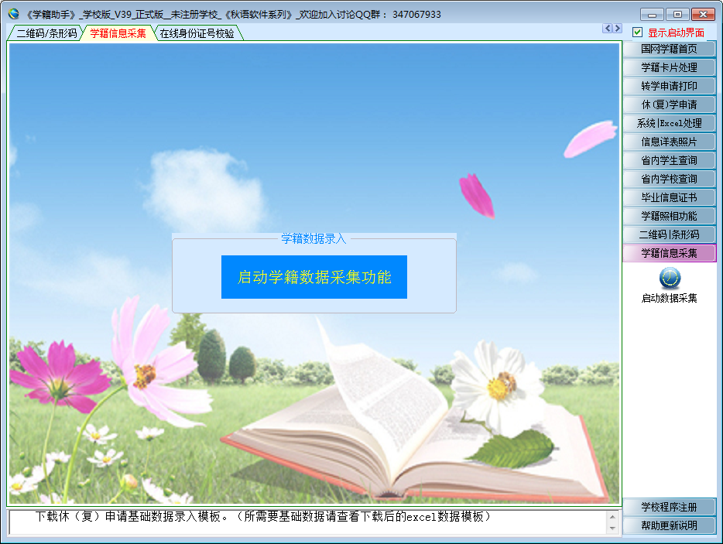723x544 pixels.
Task: Switch to the 二维码/条形码 tab
Action: point(46,33)
